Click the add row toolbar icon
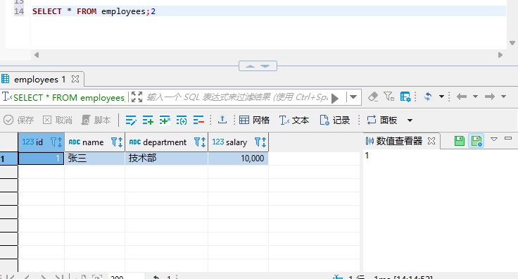 coord(148,120)
